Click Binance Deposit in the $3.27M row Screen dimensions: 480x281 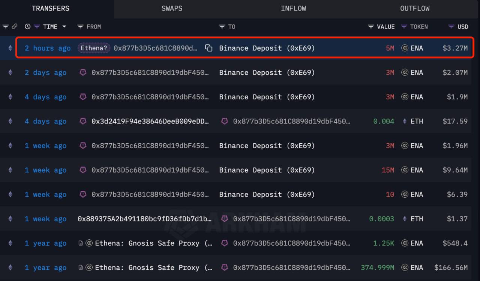(267, 48)
